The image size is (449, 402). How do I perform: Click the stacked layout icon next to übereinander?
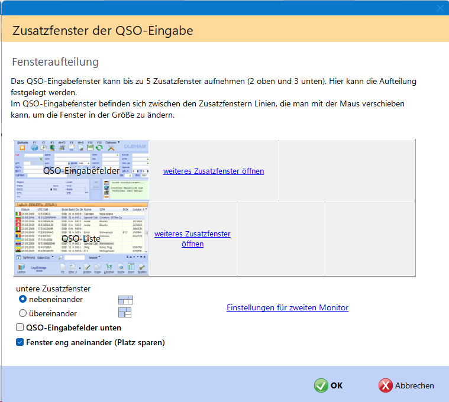pos(125,313)
